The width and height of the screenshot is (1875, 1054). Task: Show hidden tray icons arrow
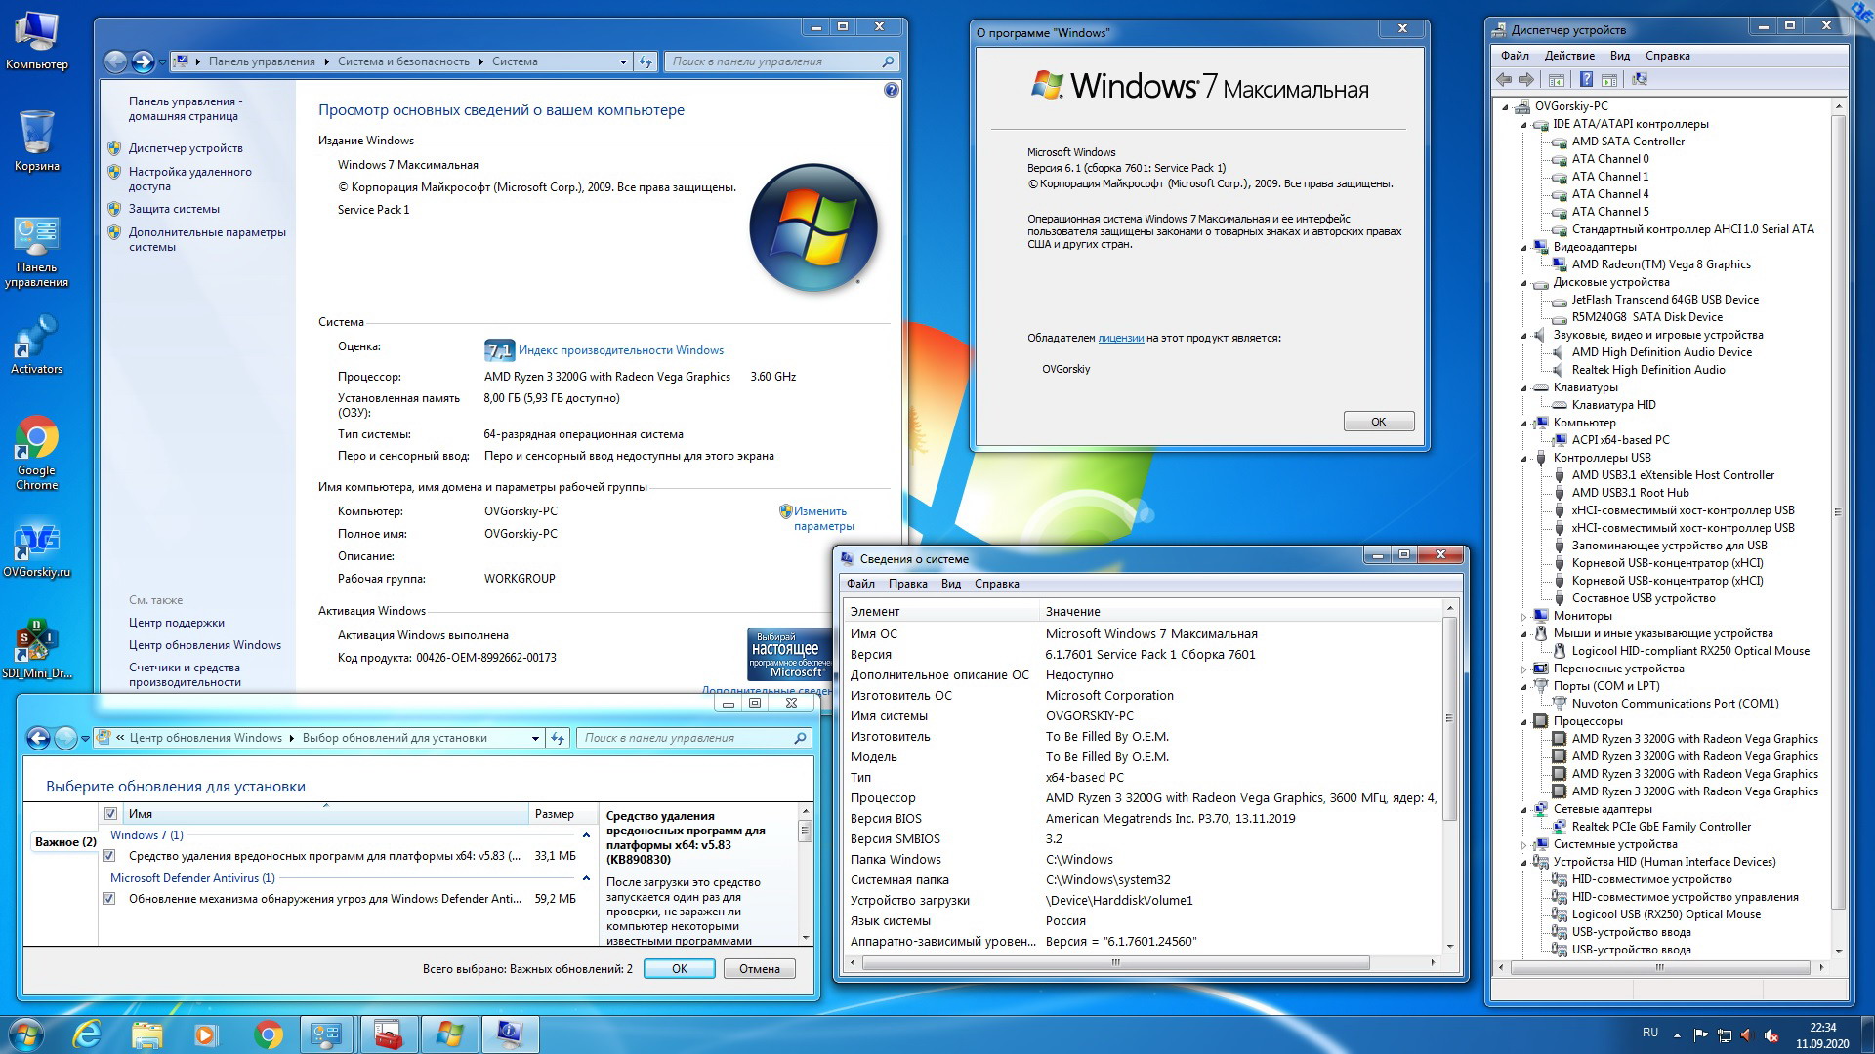click(1677, 1035)
